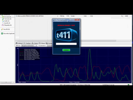Select the 'Inactifs (3)' sidebar category

(x=7, y=23)
